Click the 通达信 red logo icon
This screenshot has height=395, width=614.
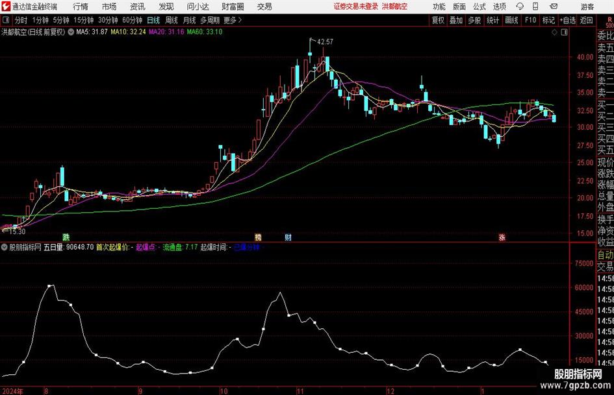coord(6,6)
